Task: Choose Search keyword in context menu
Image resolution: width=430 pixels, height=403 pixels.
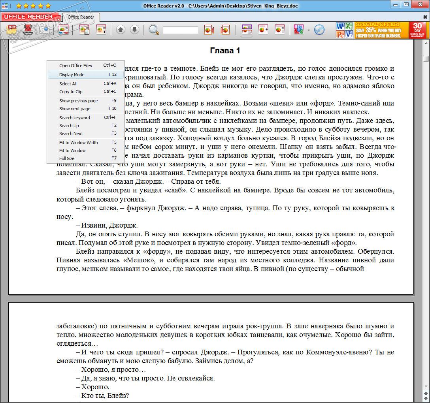Action: 86,118
